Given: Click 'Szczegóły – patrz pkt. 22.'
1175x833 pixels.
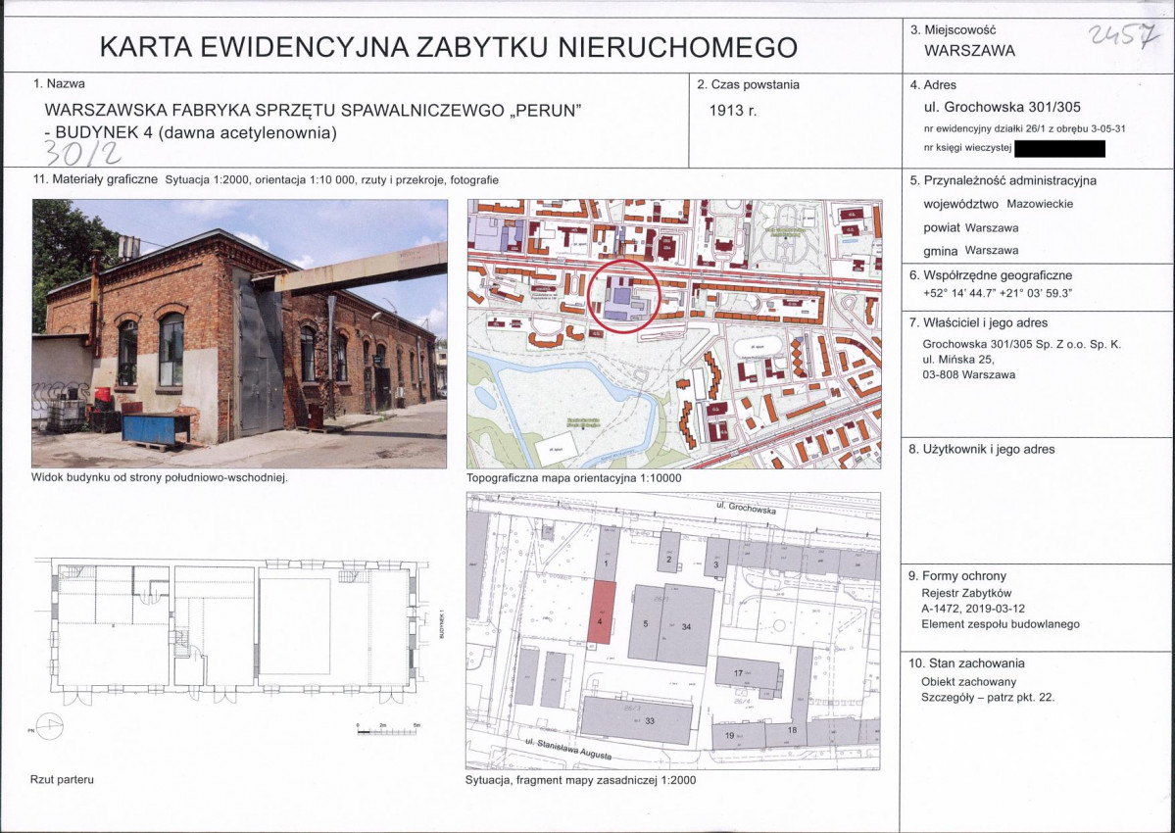Looking at the screenshot, I should tap(988, 698).
